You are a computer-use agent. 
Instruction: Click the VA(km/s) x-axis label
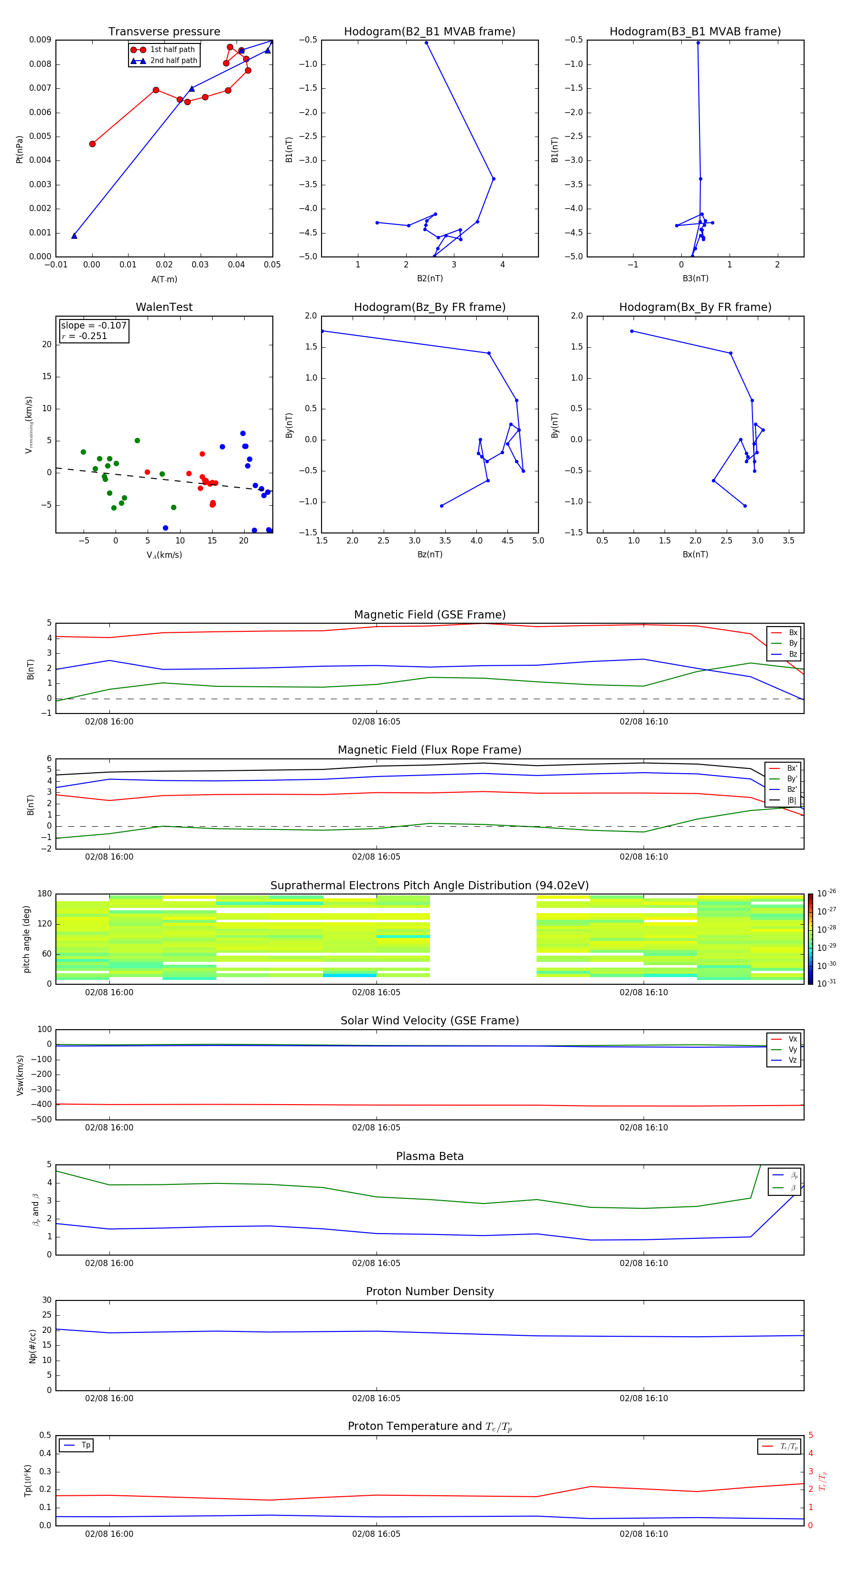pos(164,555)
